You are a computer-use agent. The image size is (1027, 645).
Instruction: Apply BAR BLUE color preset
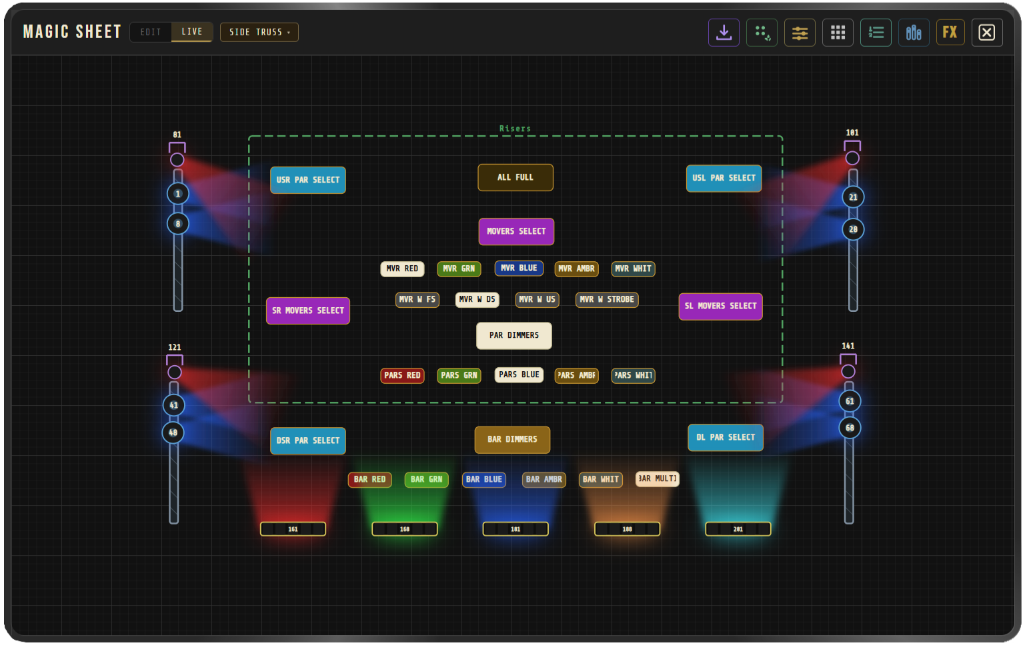(484, 479)
